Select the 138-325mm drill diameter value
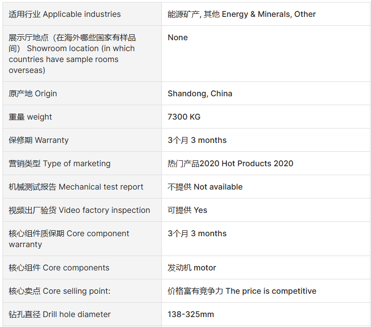Viewport: 371px width, 327px height. pyautogui.click(x=191, y=314)
